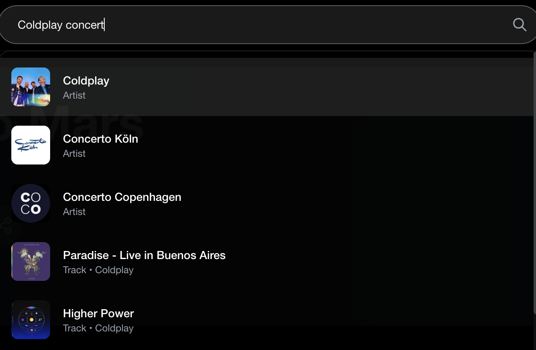Click the Higher Power album artwork
This screenshot has height=350, width=536.
(31, 320)
